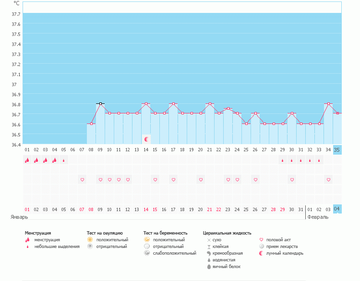Click the 'половой акт' legend label

pyautogui.click(x=278, y=239)
